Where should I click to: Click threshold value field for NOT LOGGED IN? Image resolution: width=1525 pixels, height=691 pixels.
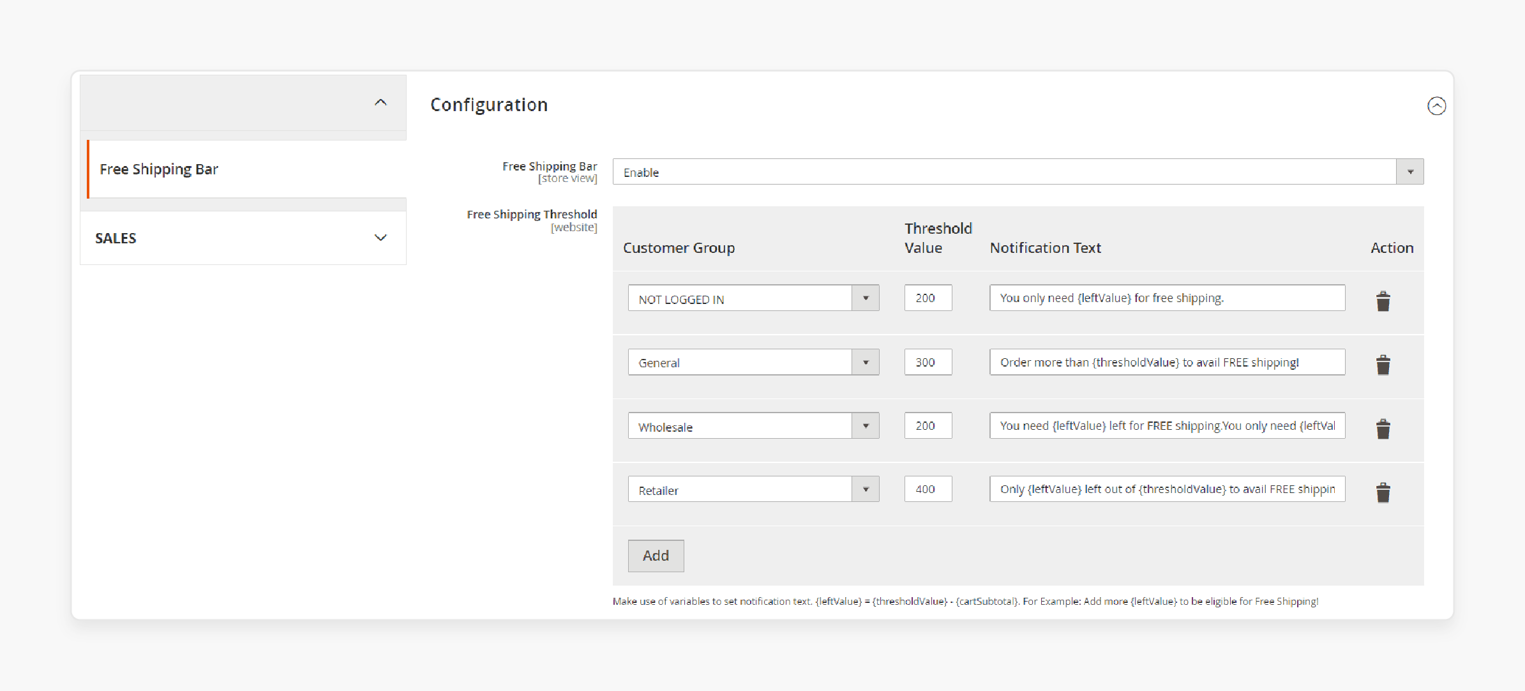928,298
